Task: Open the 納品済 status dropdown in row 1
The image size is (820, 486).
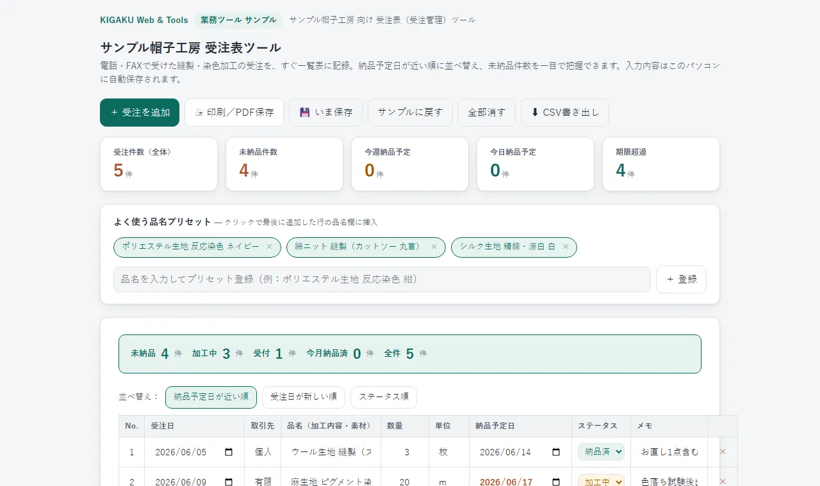Action: coord(601,451)
